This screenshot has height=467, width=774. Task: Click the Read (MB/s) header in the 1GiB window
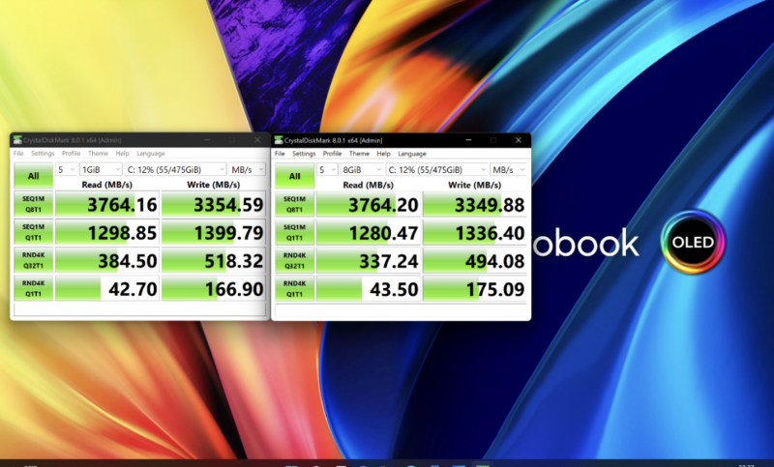coord(107,185)
